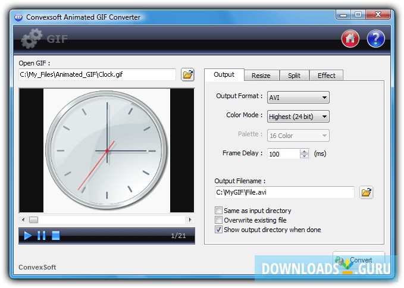The width and height of the screenshot is (404, 288).
Task: Stop the GIF playback
Action: [56, 236]
